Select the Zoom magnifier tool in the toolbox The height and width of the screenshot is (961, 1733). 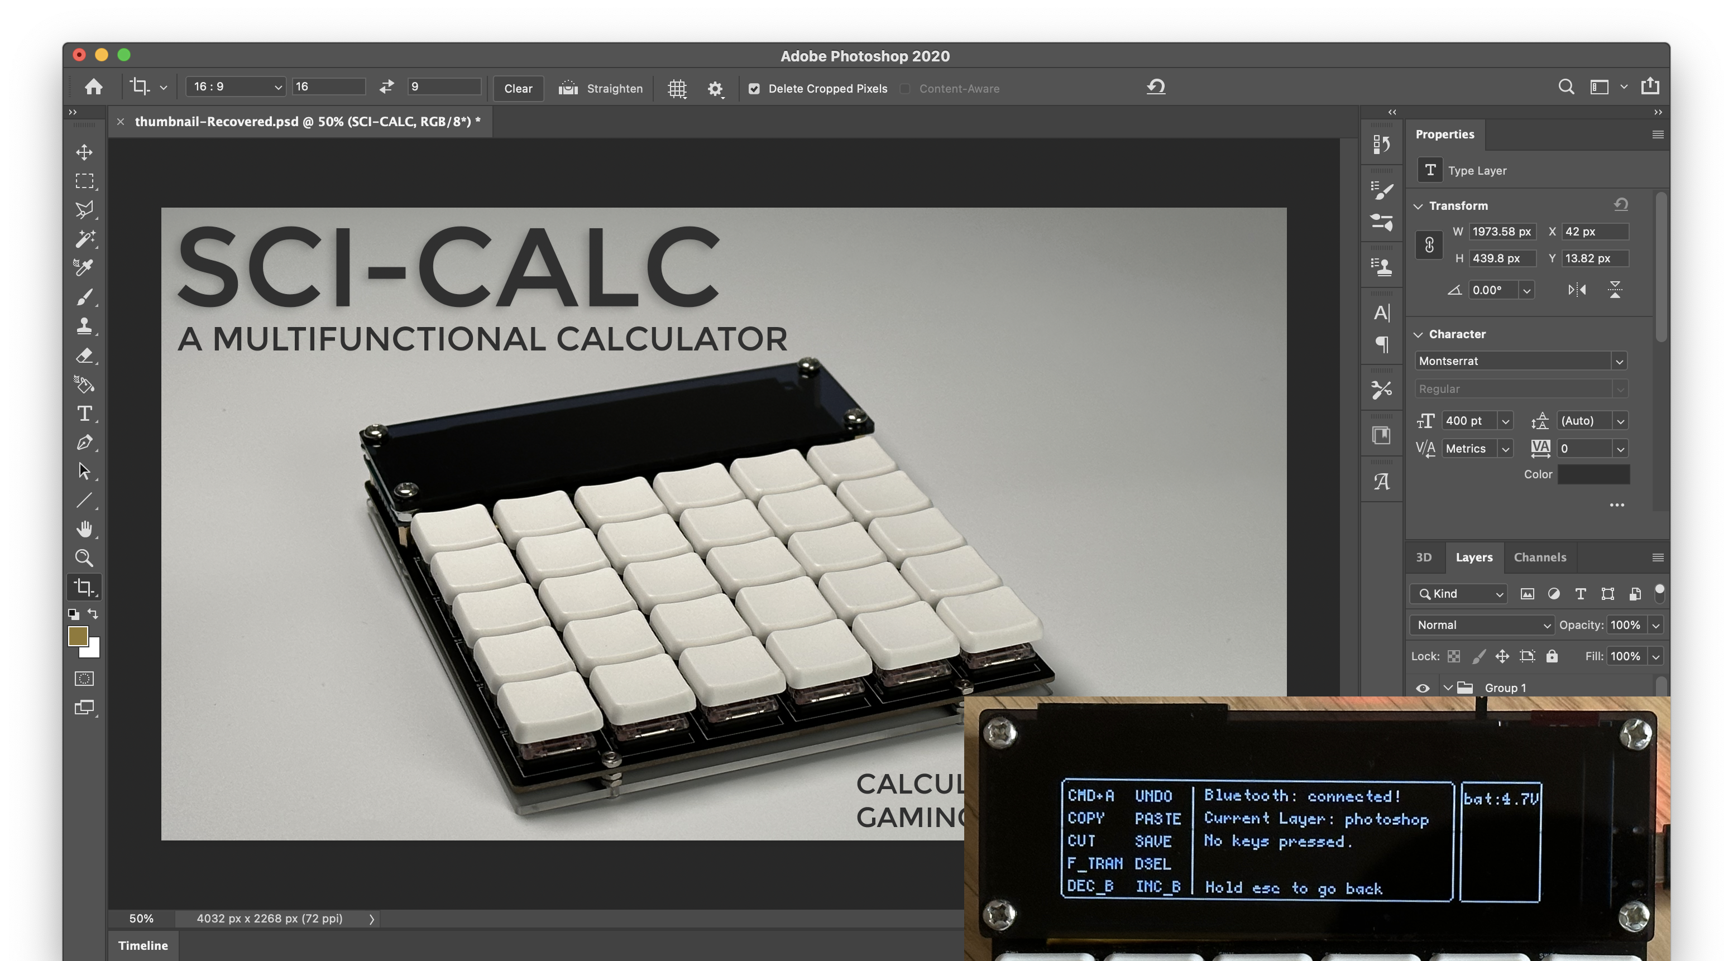click(84, 558)
